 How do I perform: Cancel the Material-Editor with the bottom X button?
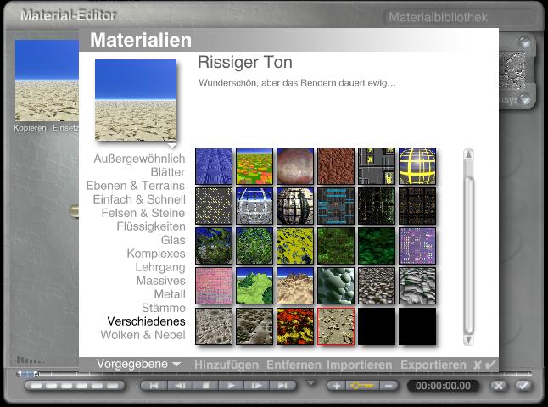[499, 386]
